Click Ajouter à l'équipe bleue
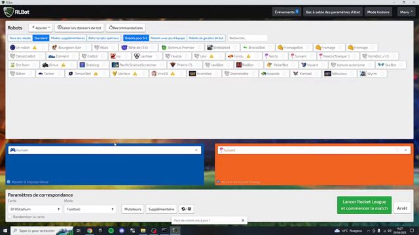 pos(27,181)
